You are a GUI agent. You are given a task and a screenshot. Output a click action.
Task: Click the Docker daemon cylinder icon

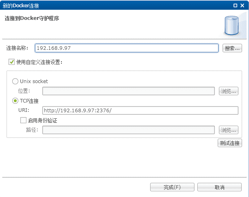click(x=232, y=25)
